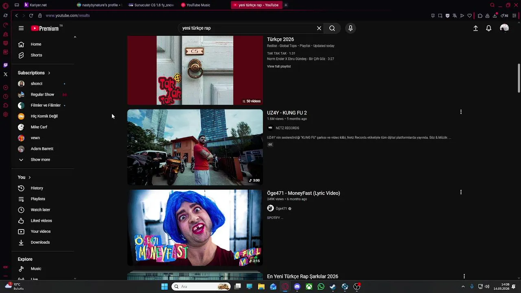Open Twitch icon in Opera sidebar
The height and width of the screenshot is (293, 521).
pos(5,65)
